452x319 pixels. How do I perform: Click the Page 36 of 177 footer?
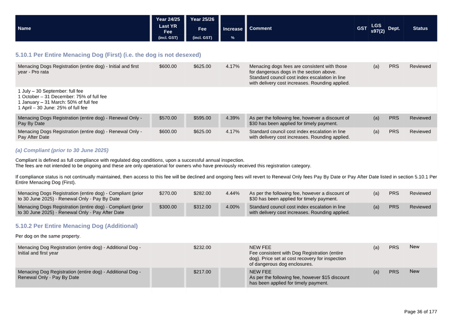[x=420, y=312]
